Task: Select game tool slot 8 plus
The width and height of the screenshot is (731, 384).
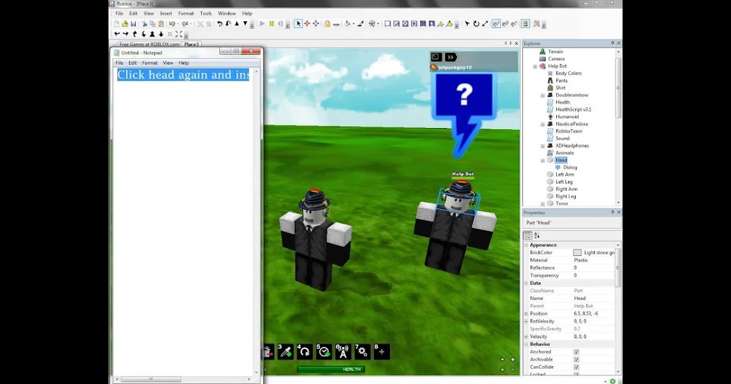Action: pyautogui.click(x=381, y=352)
